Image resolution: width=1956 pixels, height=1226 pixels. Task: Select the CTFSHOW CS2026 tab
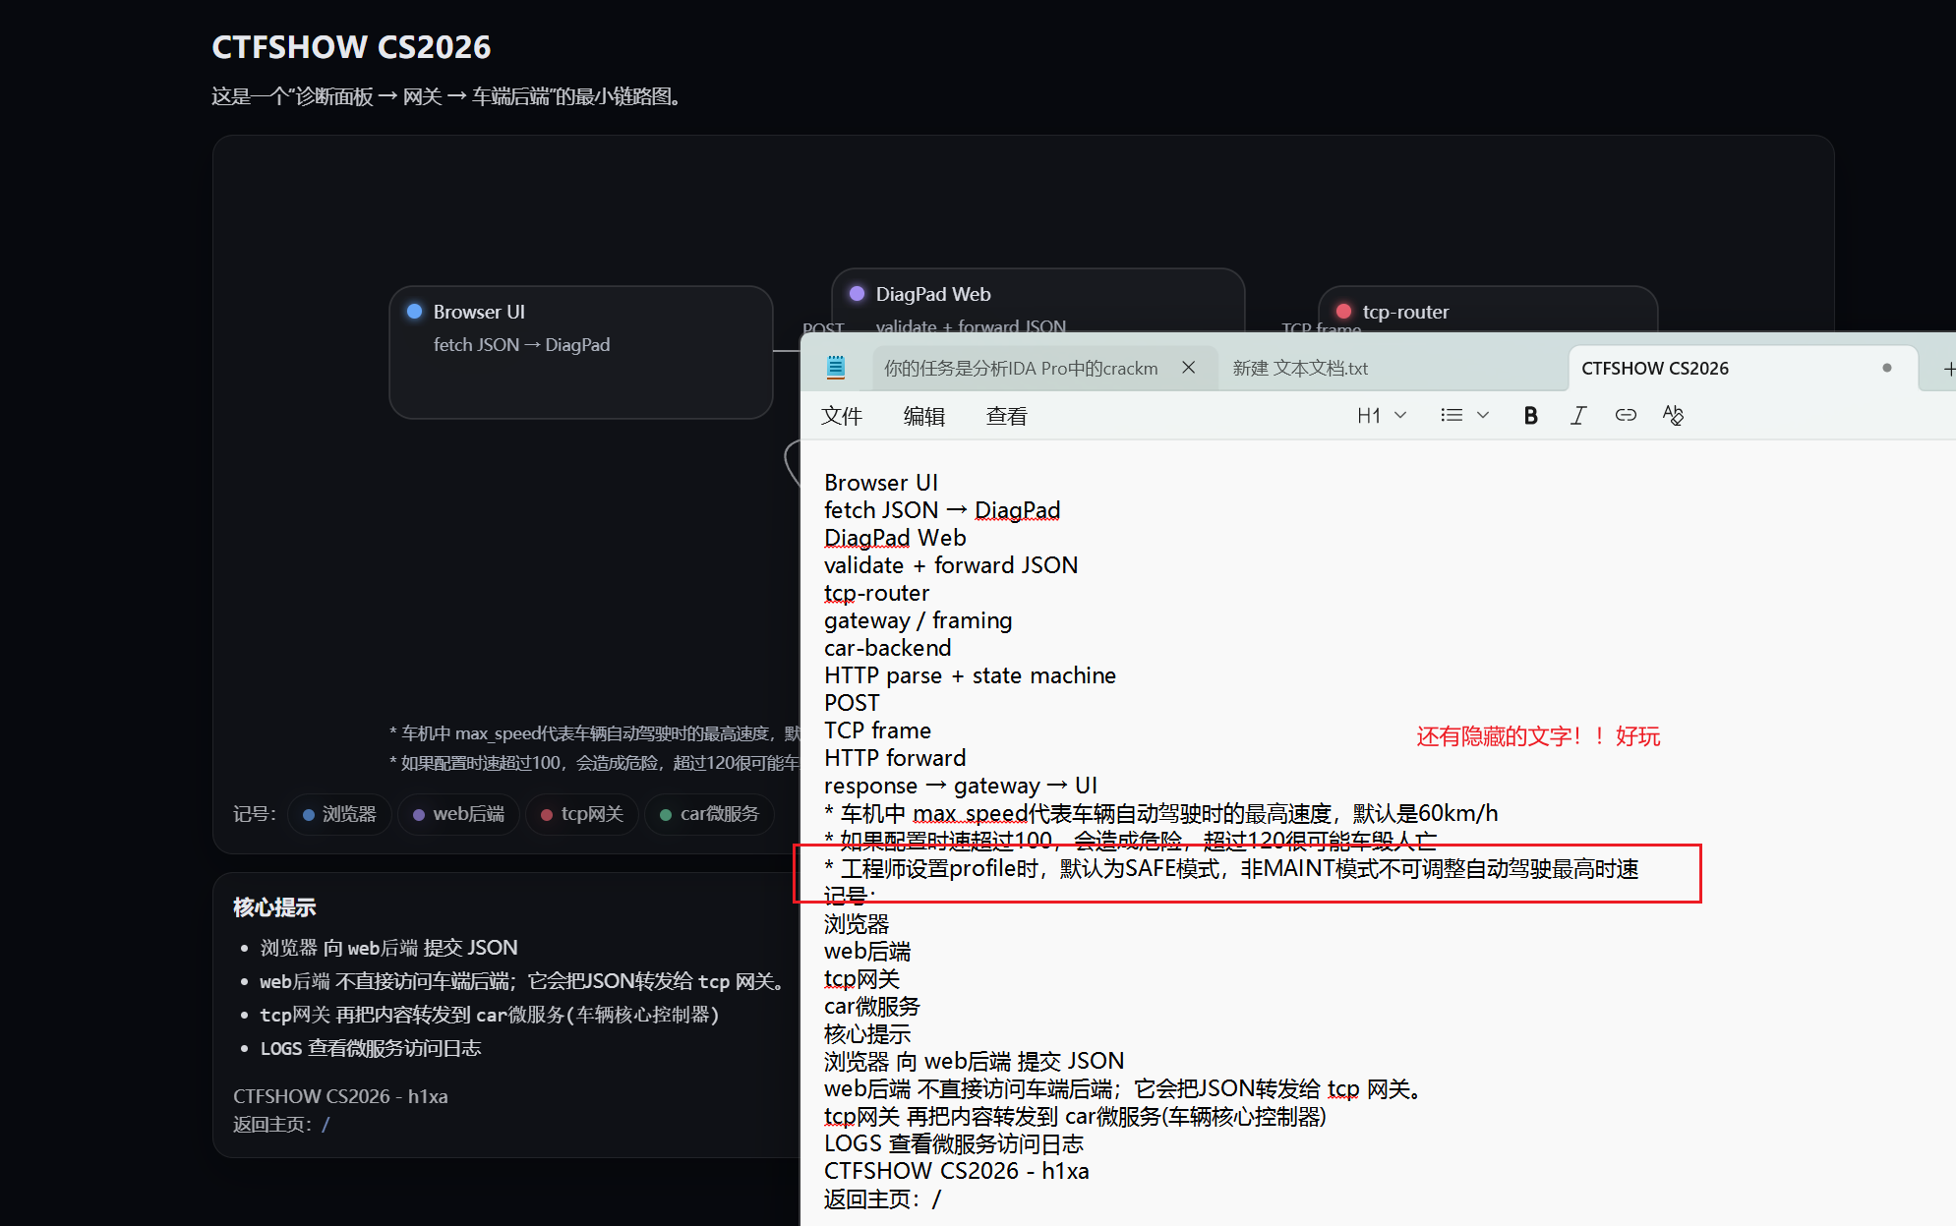[x=1655, y=368]
